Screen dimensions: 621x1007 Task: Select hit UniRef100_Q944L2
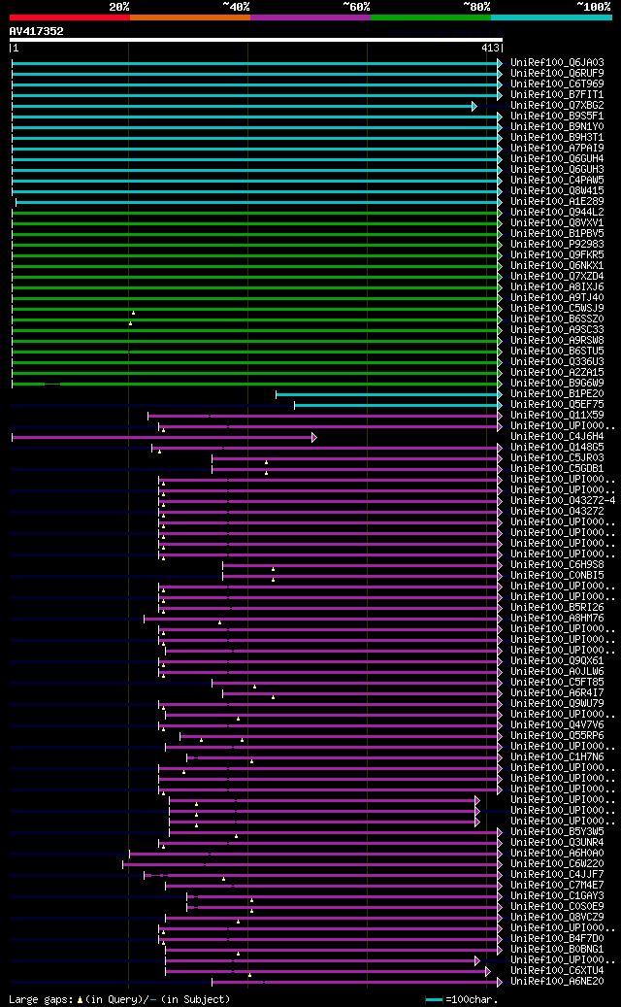[557, 212]
